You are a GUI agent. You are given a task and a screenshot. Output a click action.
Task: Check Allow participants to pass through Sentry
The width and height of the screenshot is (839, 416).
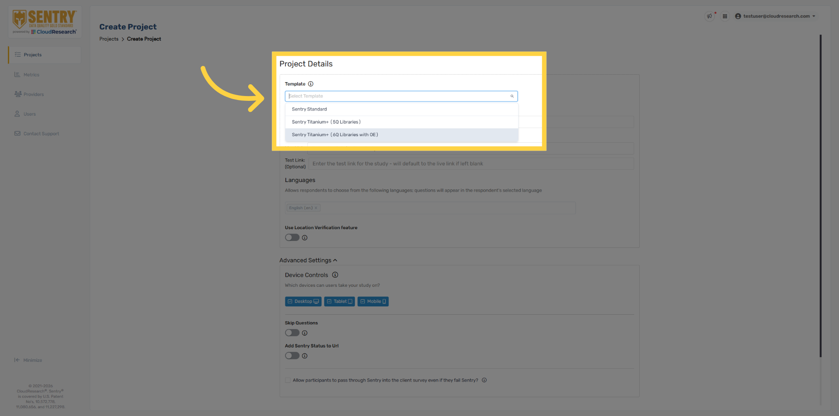288,380
